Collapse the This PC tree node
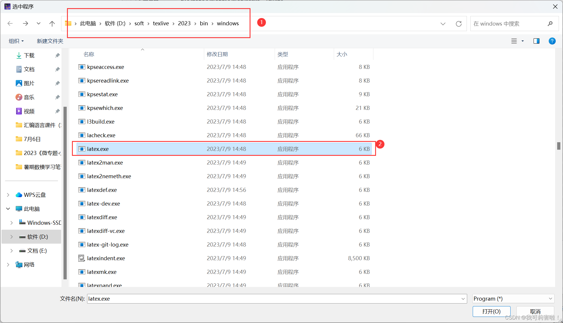The image size is (563, 323). tap(8, 209)
